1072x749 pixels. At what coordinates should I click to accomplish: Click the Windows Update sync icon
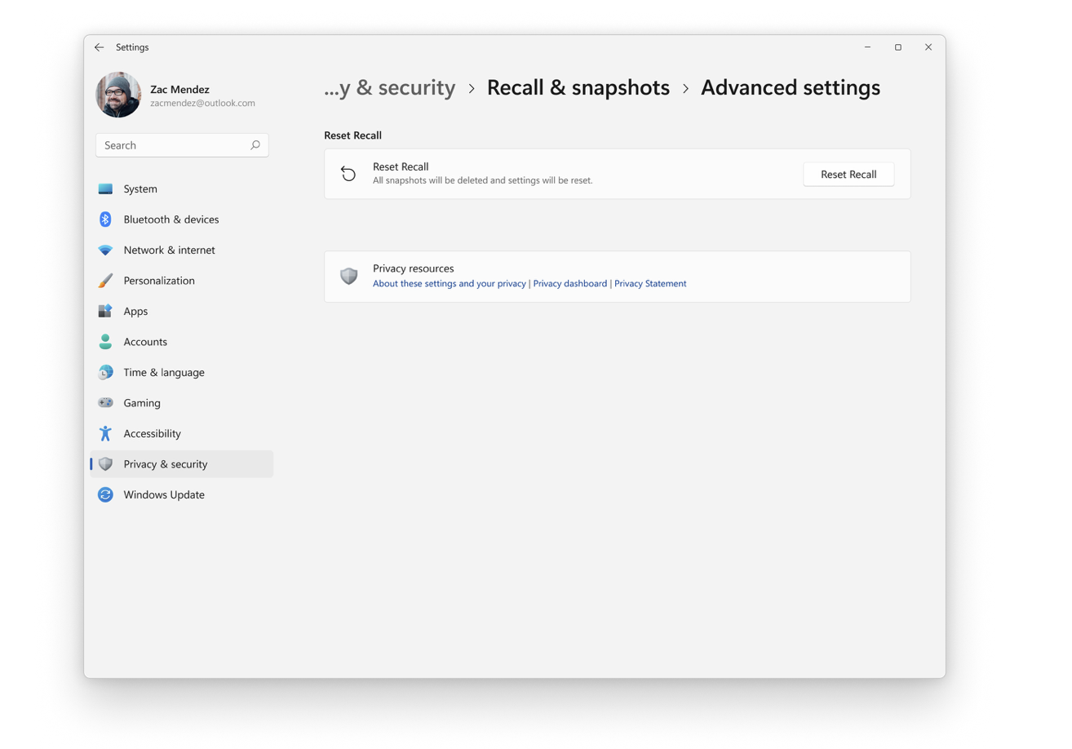[x=105, y=495]
